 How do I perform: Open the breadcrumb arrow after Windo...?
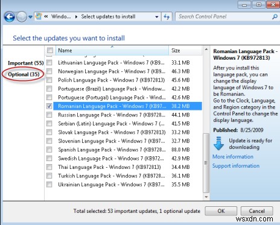tap(76, 17)
